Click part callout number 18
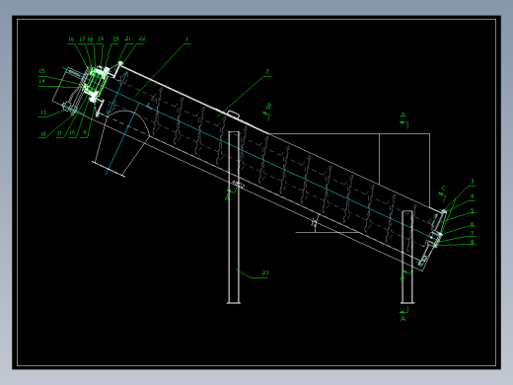Viewport: 513px width, 385px height. pos(90,39)
